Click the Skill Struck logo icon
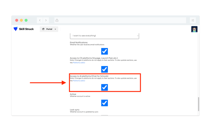 point(15,29)
